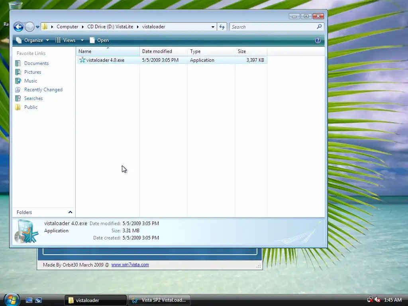Sort by the Size column header
Screen dimensions: 408x306
pos(251,51)
